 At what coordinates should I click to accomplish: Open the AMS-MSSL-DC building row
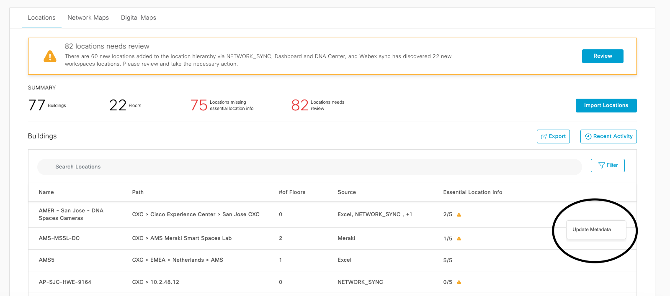click(x=59, y=238)
